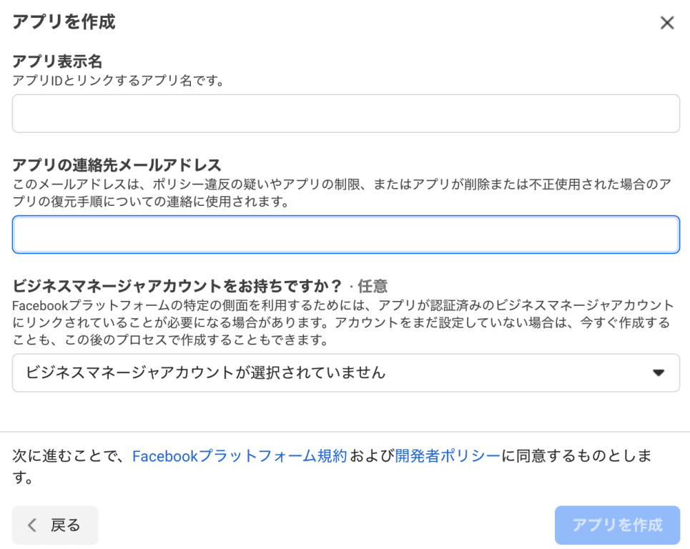Open the Facebookプラットフォーム規約 link
This screenshot has height=549, width=690.
click(x=240, y=456)
